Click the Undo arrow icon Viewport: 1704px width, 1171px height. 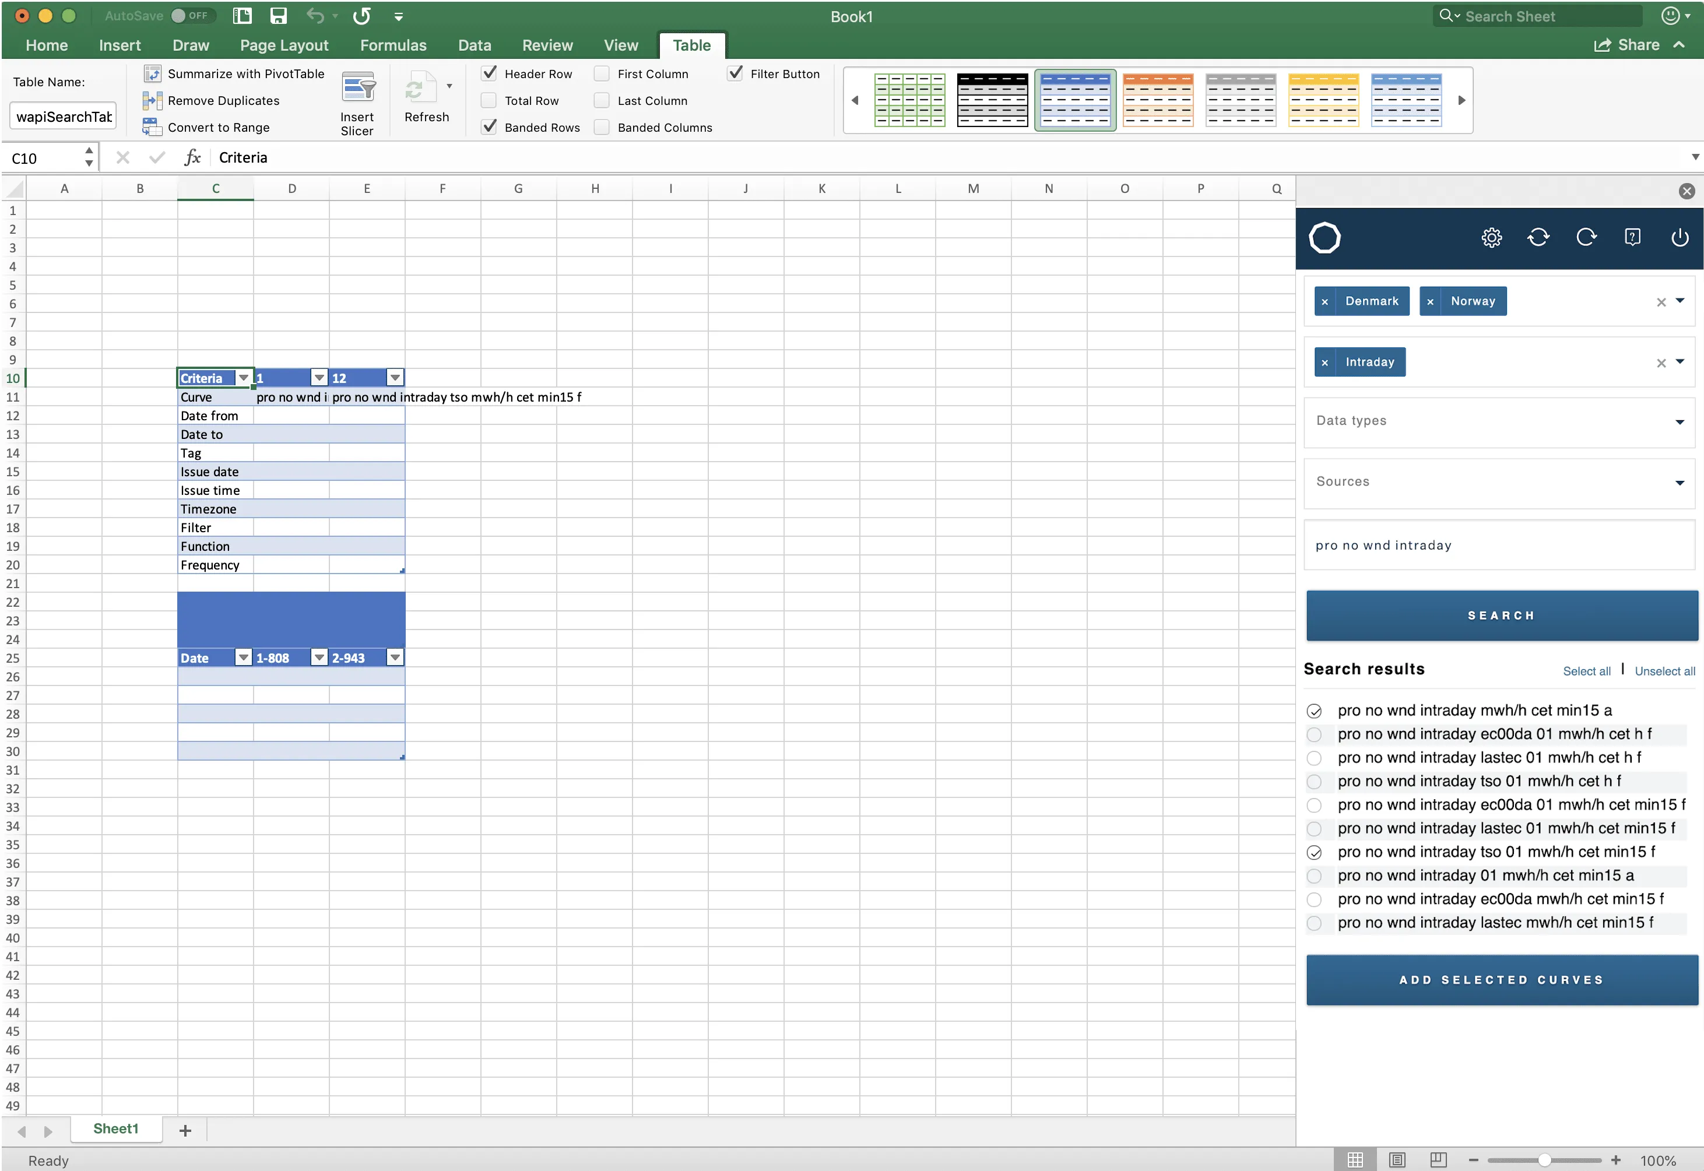(315, 16)
